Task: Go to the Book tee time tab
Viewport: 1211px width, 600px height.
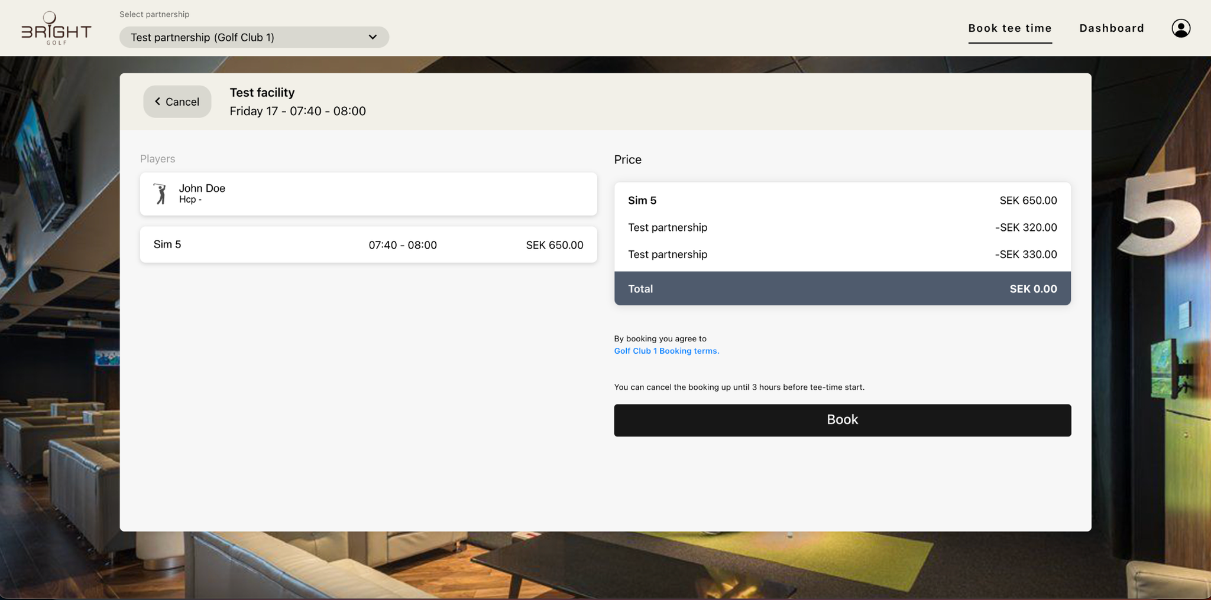Action: point(1010,28)
